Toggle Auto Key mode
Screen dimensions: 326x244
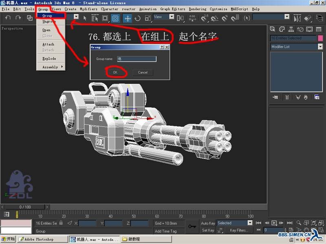[x=208, y=223]
